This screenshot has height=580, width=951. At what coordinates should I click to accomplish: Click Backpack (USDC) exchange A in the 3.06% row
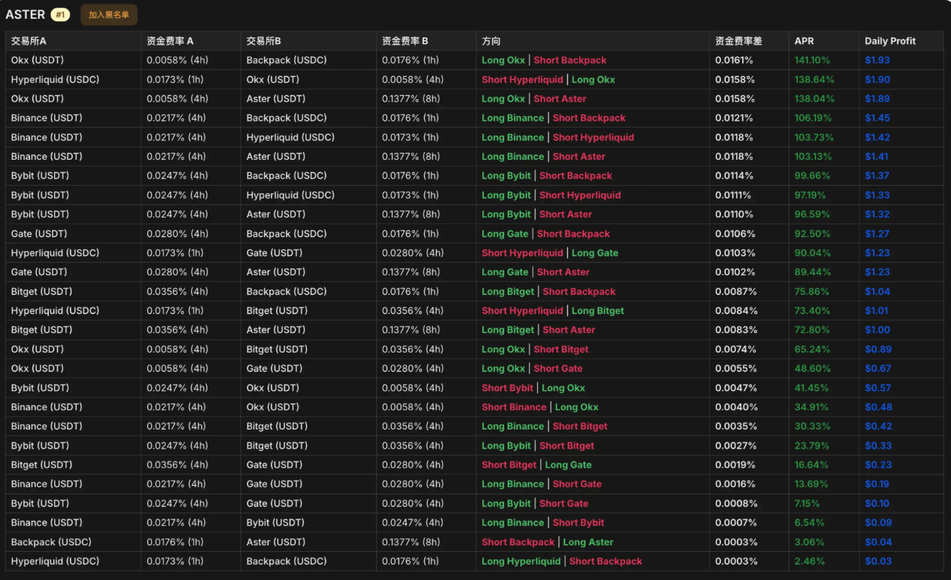(51, 542)
